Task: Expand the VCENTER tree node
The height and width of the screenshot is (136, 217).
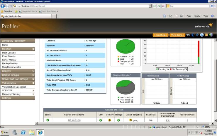Action: (x=33, y=90)
